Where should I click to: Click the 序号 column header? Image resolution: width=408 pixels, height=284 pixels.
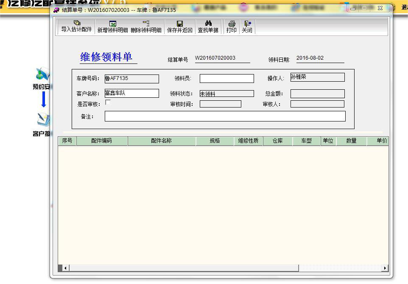(67, 141)
